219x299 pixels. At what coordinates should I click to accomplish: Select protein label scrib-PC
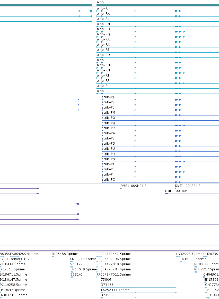coord(108,179)
